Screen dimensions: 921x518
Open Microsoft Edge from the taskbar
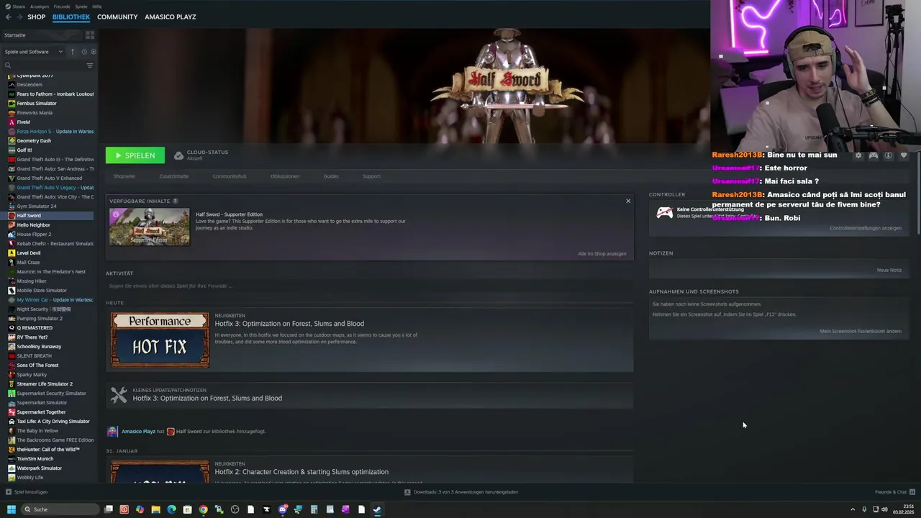pyautogui.click(x=171, y=509)
